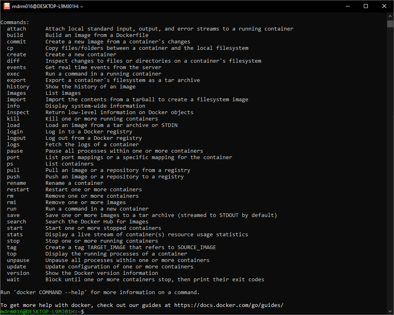Click the window title text in title bar
Viewport: 394px width, 315px height.
47,6
